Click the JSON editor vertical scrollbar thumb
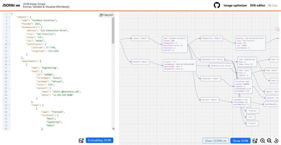 click(113, 30)
